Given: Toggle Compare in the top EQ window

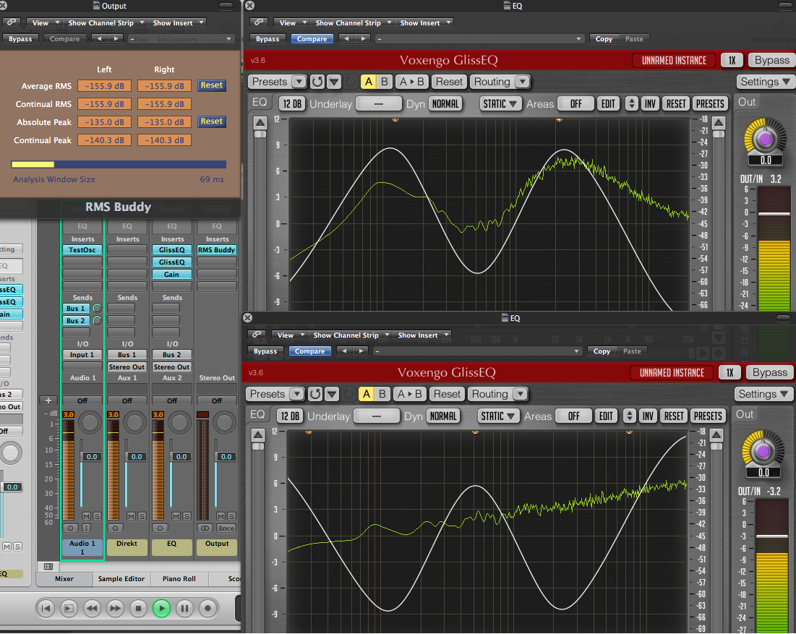Looking at the screenshot, I should click(312, 38).
